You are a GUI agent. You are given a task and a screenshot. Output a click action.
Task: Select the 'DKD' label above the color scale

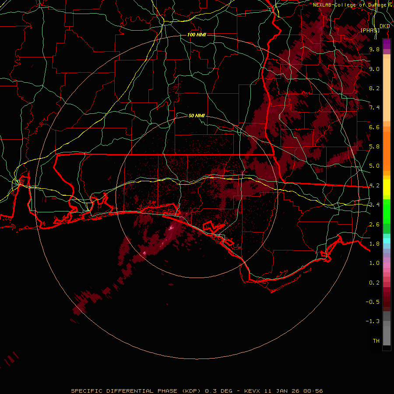click(x=384, y=26)
